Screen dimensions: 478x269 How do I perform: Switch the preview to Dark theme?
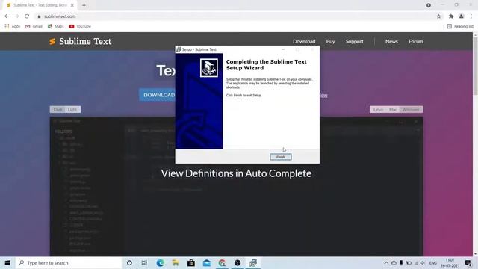tap(58, 110)
